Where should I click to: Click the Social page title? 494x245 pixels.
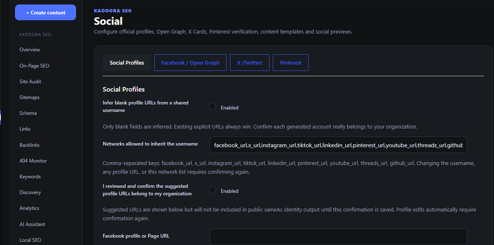coord(108,21)
